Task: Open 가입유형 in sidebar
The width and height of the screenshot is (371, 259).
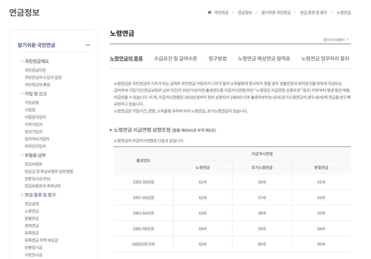Action: (x=32, y=103)
